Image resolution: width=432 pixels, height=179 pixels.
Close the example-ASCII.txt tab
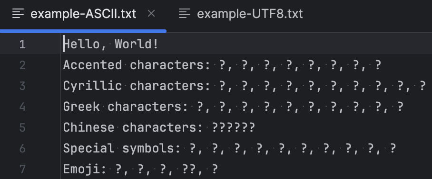[151, 13]
